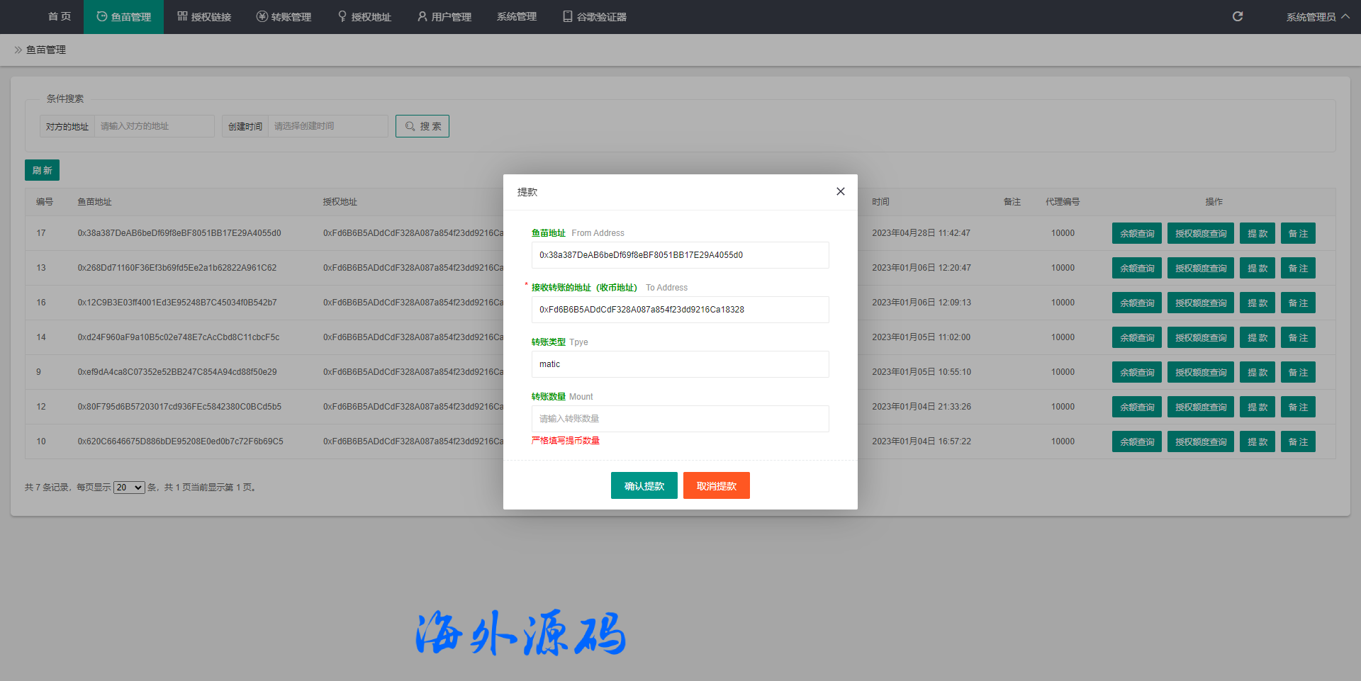1361x681 pixels.
Task: Click the 搜索 button with magnifier icon
Action: 422,126
